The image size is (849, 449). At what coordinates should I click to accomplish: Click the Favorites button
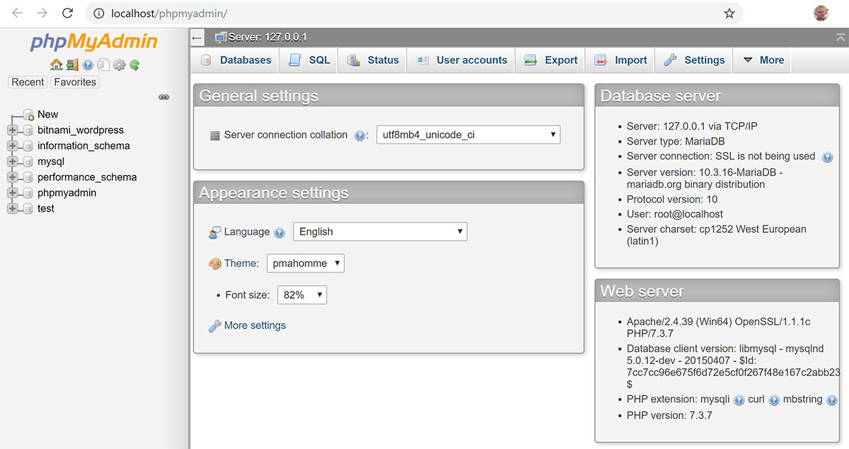75,82
